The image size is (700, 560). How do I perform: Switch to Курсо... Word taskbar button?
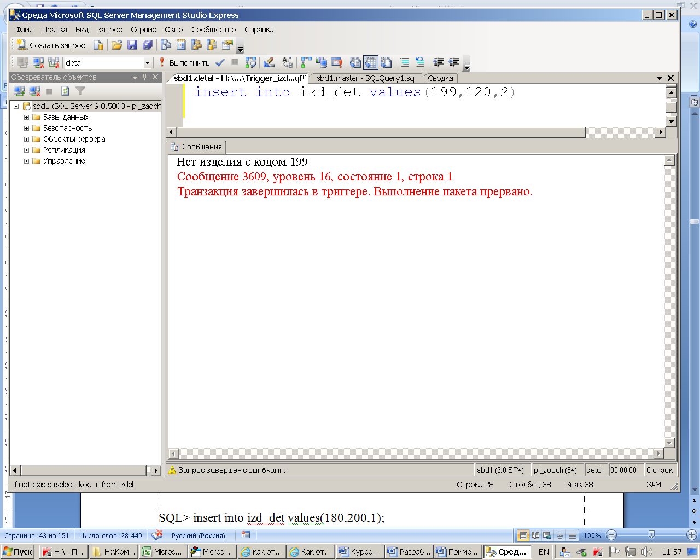[x=359, y=552]
